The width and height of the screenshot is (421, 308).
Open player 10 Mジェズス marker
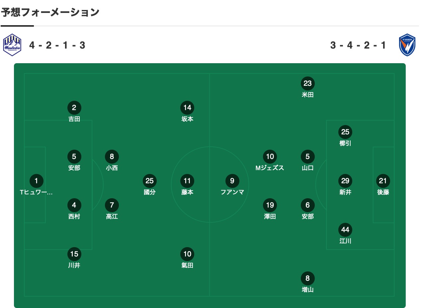270,157
